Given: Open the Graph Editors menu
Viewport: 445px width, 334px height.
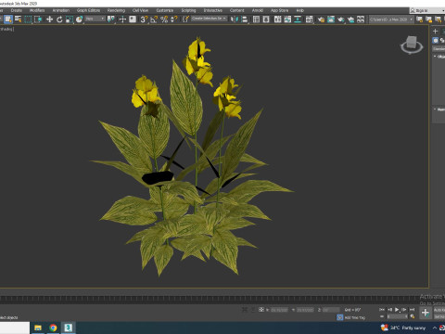Looking at the screenshot, I should pyautogui.click(x=88, y=10).
